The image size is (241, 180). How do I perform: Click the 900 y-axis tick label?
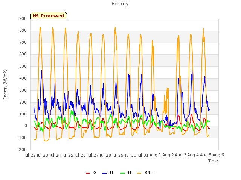point(23,19)
